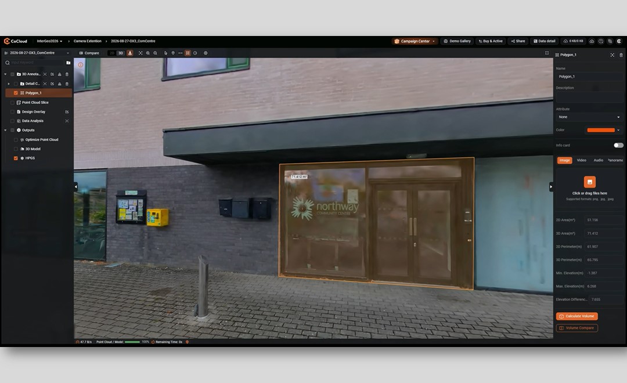Locate 3D Annotations group with focus icon
This screenshot has width=627, height=383.
(45, 74)
